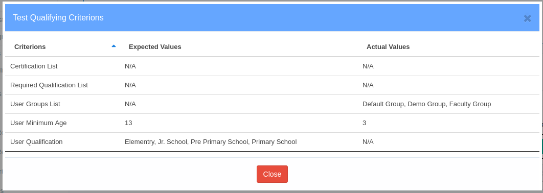Click the red Close button
Viewport: 543px width, 193px height.
point(272,174)
